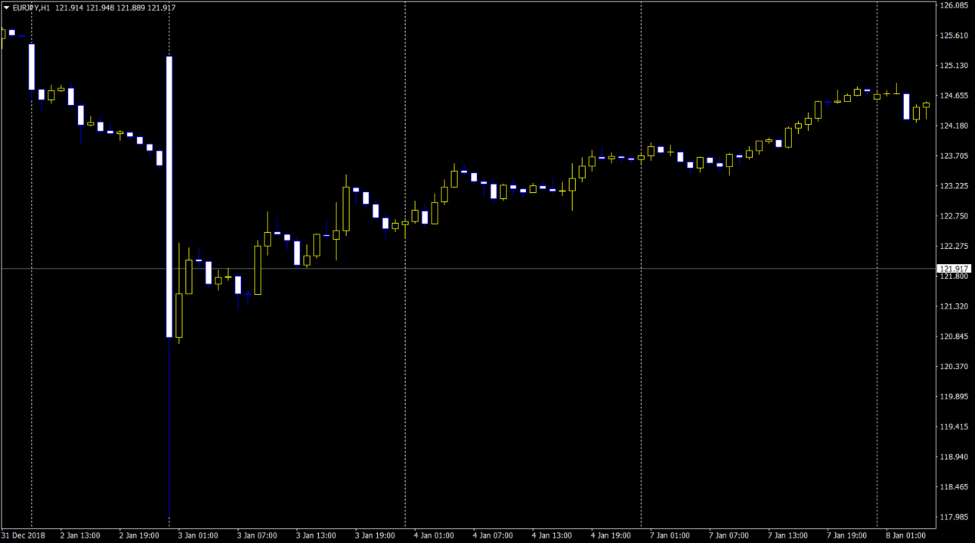Image resolution: width=975 pixels, height=543 pixels.
Task: Click the 118.940 price scale label
Action: click(x=953, y=457)
